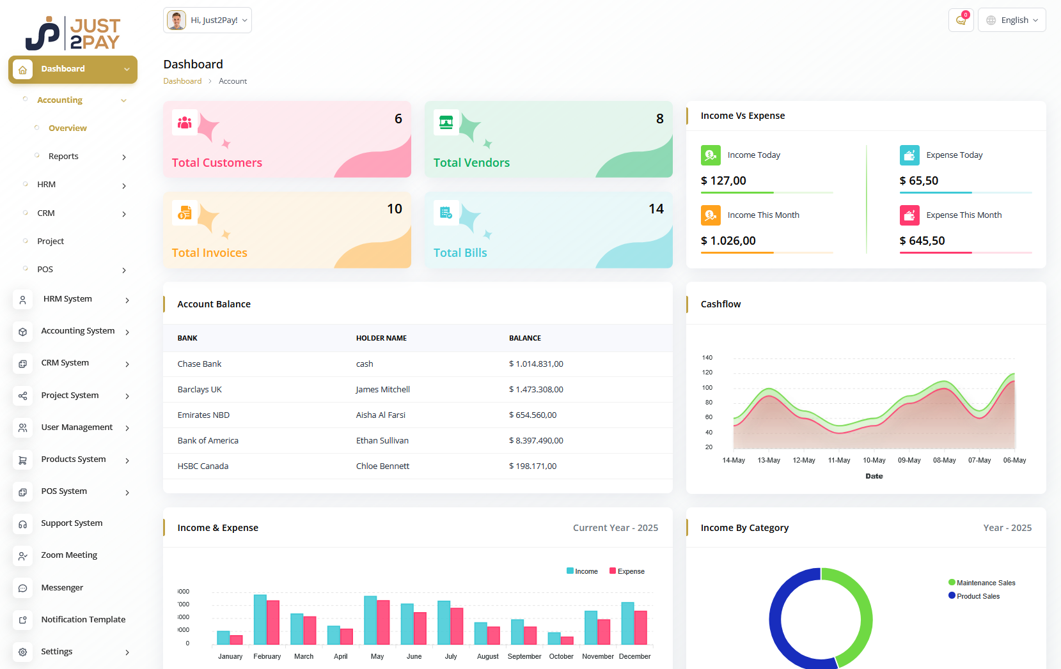1061x669 pixels.
Task: Open the Messenger icon
Action: [x=23, y=588]
